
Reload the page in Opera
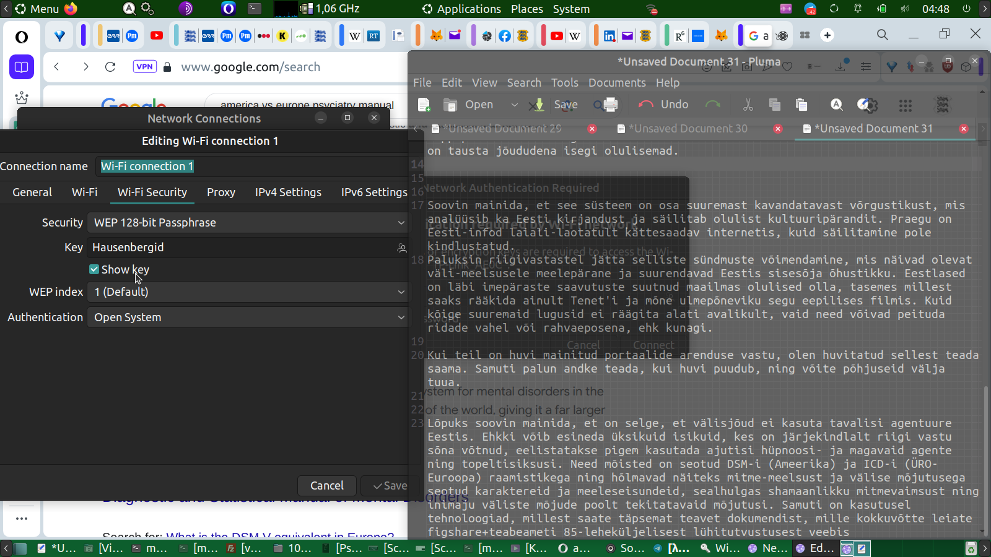(110, 67)
